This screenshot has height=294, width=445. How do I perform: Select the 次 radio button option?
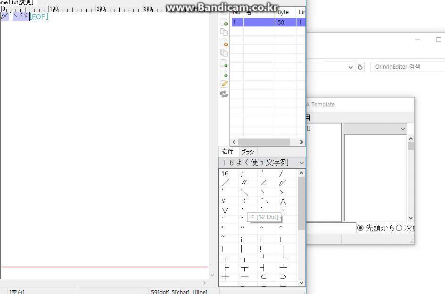(x=399, y=228)
